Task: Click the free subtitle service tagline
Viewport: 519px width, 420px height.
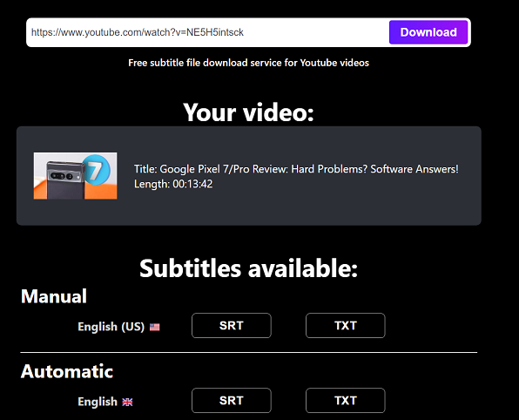Action: tap(248, 63)
